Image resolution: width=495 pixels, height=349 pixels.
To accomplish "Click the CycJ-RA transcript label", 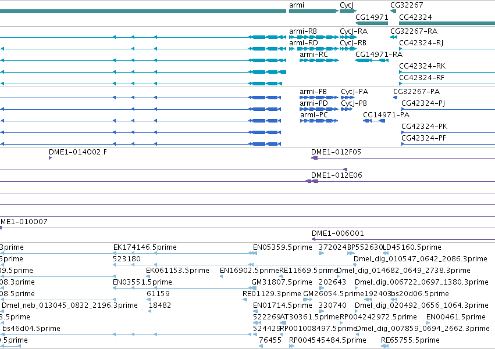I will pos(354,31).
